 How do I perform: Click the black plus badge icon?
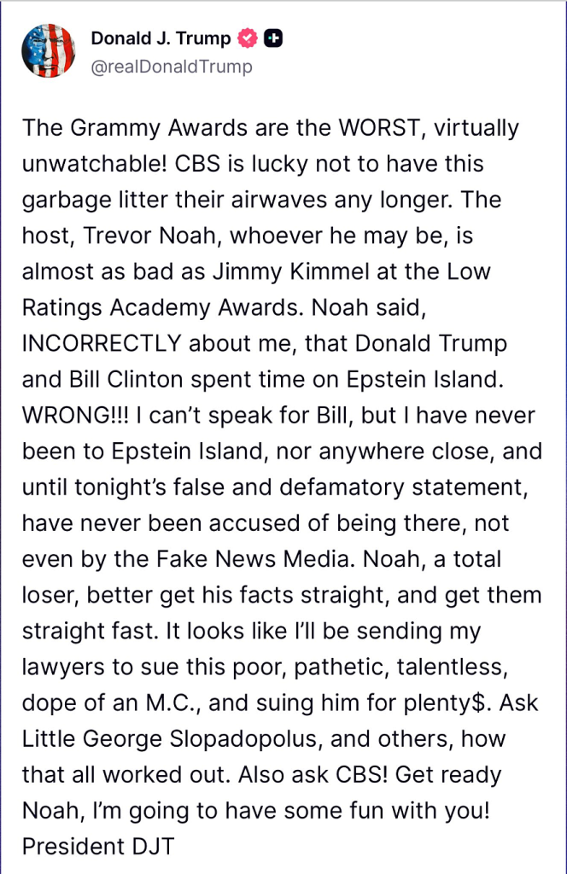(274, 38)
